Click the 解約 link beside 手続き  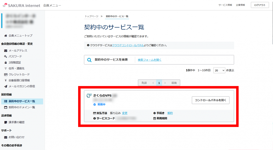point(170,113)
